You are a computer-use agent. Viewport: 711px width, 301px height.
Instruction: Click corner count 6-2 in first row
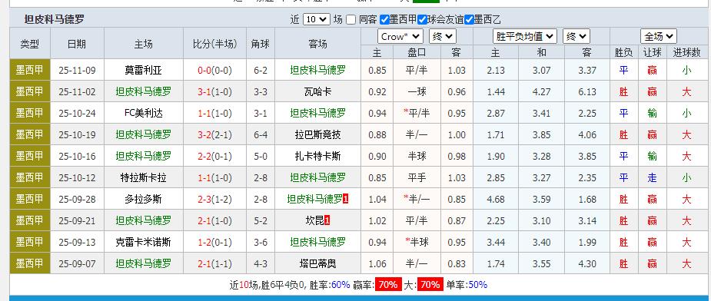click(x=261, y=71)
